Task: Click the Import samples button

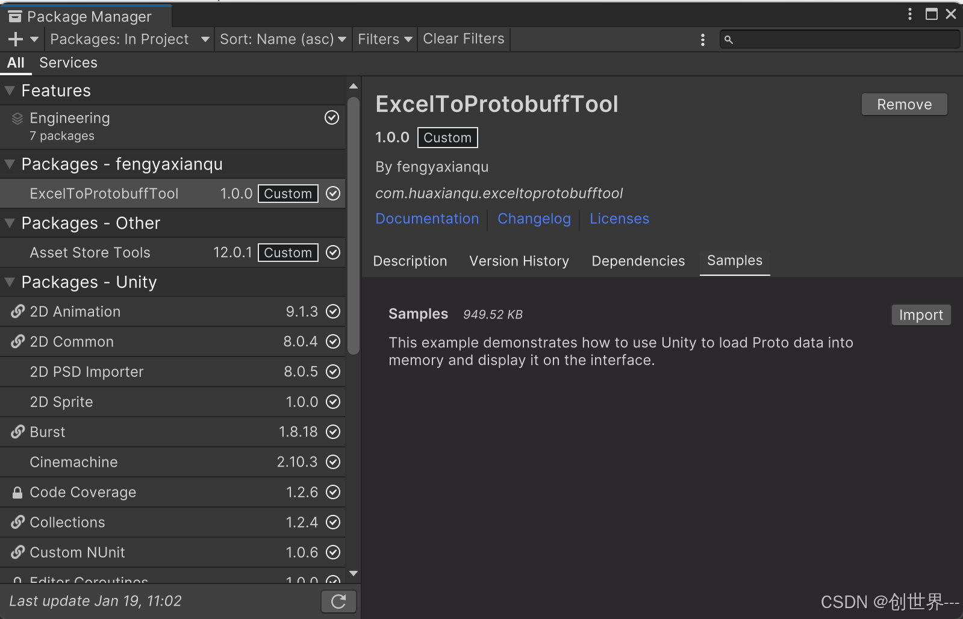Action: point(921,315)
